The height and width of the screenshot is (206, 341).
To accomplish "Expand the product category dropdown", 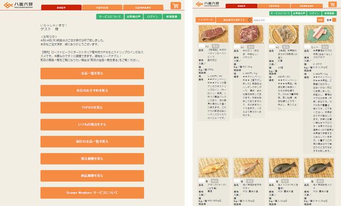I will pos(234,20).
